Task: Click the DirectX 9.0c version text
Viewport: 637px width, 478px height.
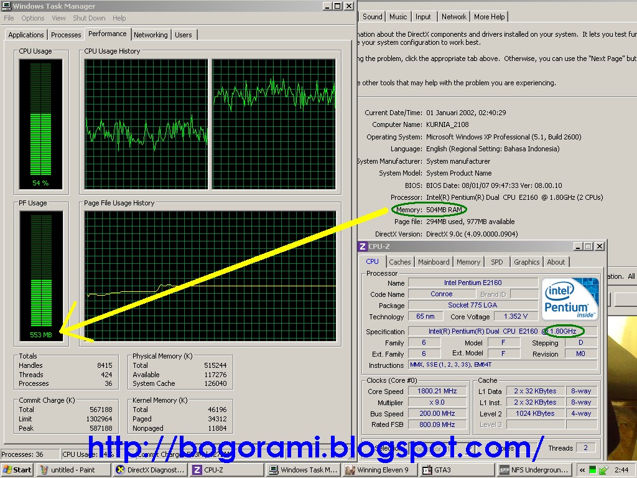Action: [x=472, y=234]
